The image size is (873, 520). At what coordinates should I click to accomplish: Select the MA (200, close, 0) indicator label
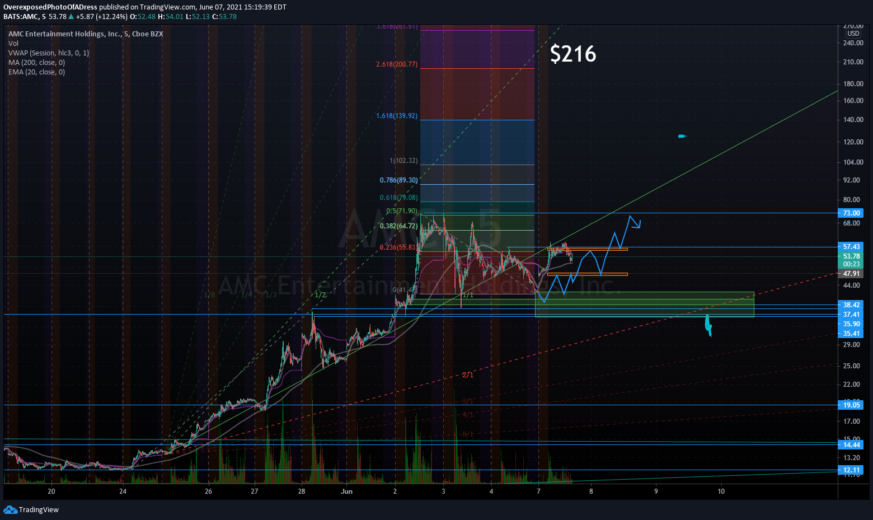pyautogui.click(x=36, y=62)
